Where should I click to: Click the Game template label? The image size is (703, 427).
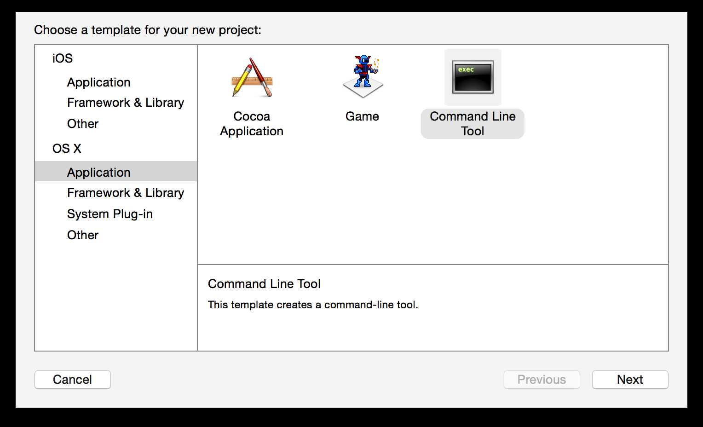[x=362, y=116]
